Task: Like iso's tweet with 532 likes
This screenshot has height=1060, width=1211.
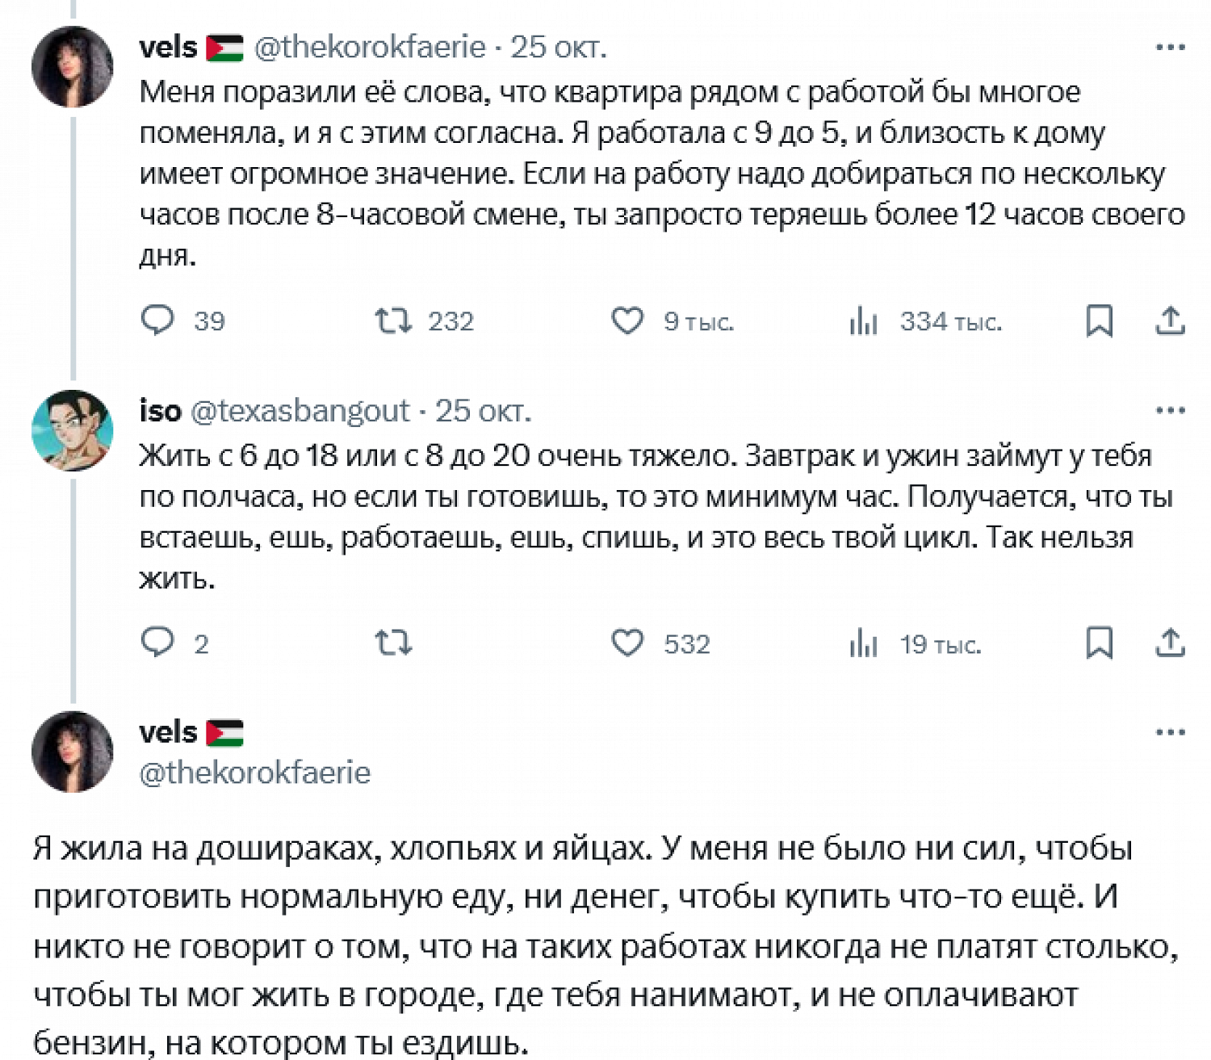Action: (627, 643)
